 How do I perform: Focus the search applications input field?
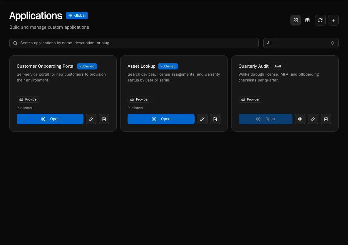coord(134,43)
